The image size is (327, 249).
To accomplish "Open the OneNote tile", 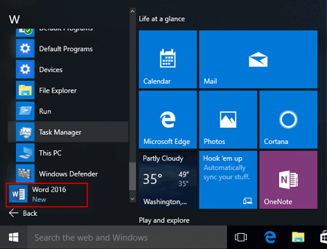I will (x=288, y=180).
